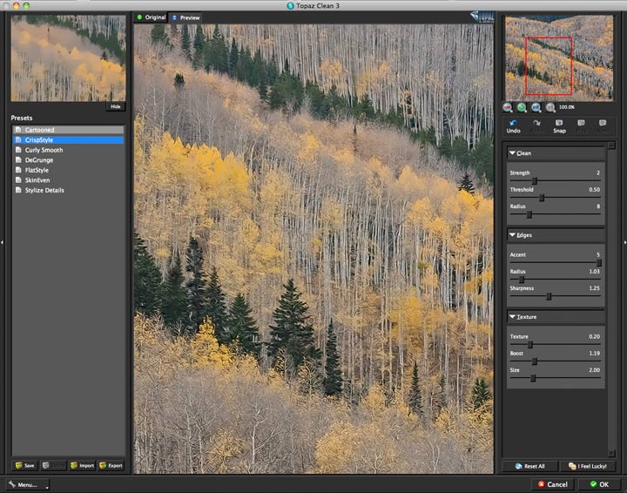Import a preset file
The width and height of the screenshot is (627, 493).
tap(82, 465)
